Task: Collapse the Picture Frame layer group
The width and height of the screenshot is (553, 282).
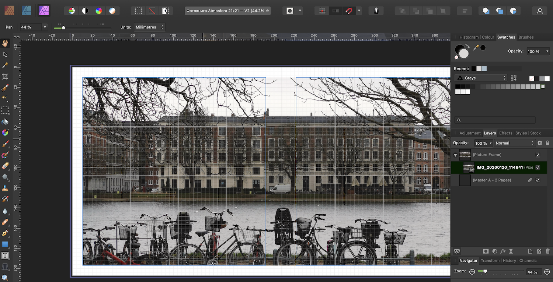Action: [x=455, y=155]
